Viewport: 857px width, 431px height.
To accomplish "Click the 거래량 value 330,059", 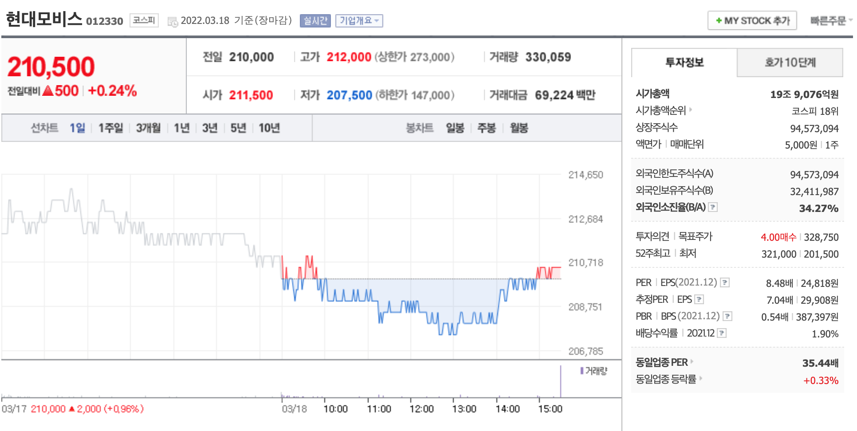I will click(x=548, y=57).
